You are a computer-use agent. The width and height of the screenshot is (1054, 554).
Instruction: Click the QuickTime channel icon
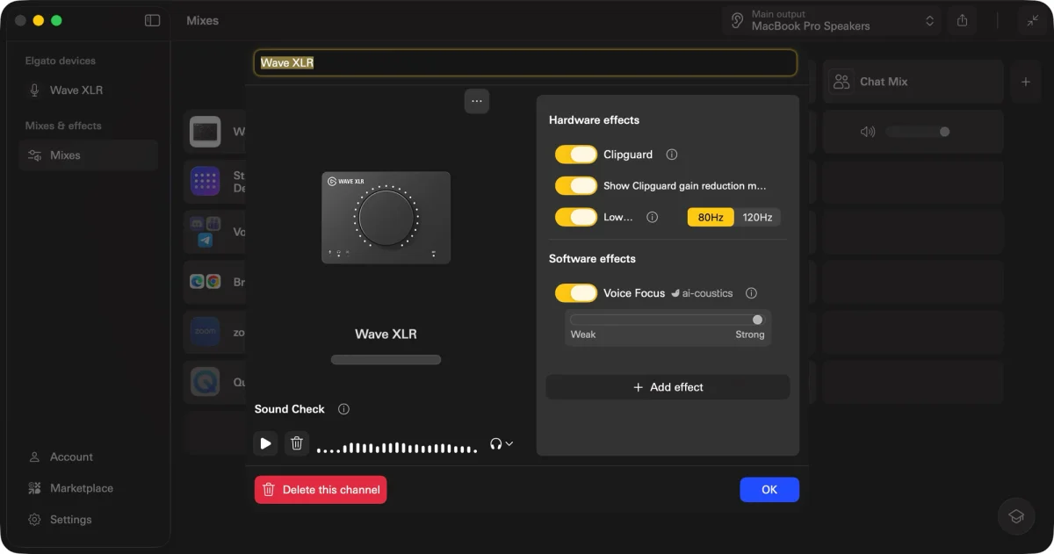[206, 382]
